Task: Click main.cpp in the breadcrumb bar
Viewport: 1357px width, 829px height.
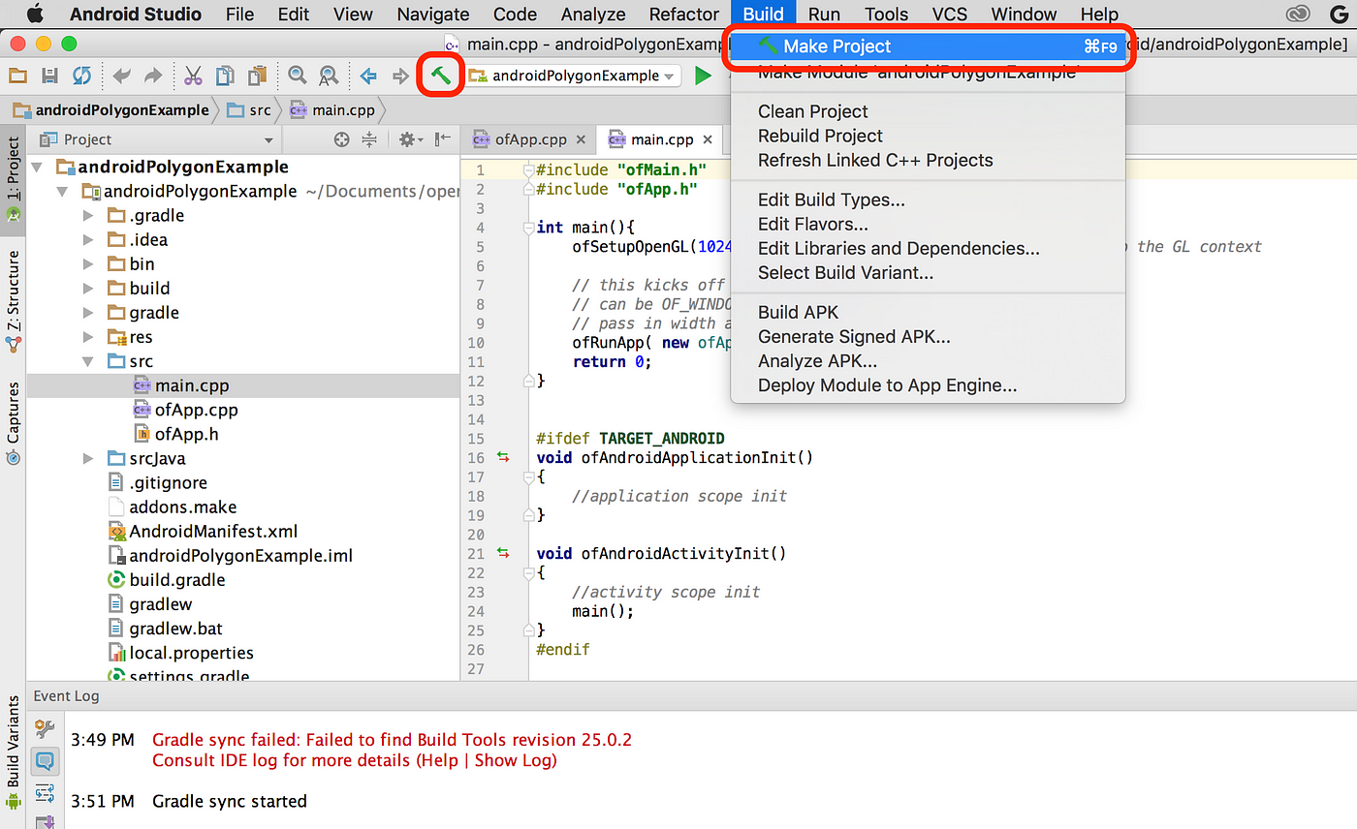Action: [x=331, y=110]
